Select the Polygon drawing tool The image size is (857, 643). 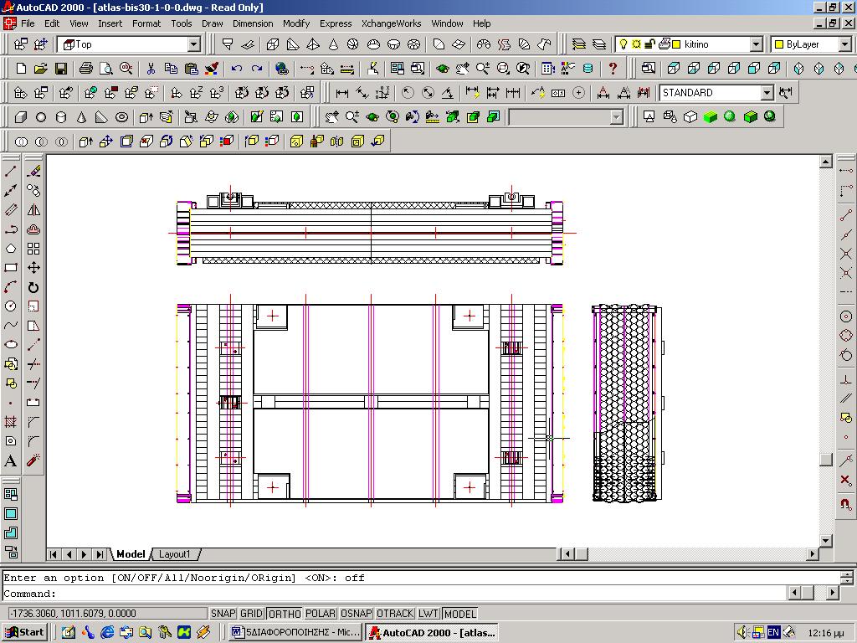coord(10,248)
